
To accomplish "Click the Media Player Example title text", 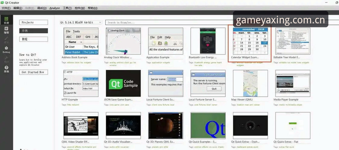I will pos(286,100).
